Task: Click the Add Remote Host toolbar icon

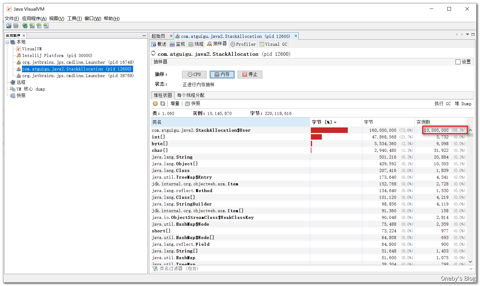Action: [25, 26]
